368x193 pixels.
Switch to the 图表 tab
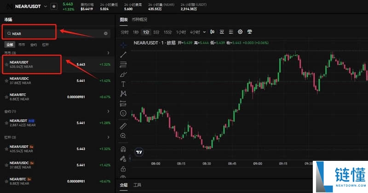124,19
